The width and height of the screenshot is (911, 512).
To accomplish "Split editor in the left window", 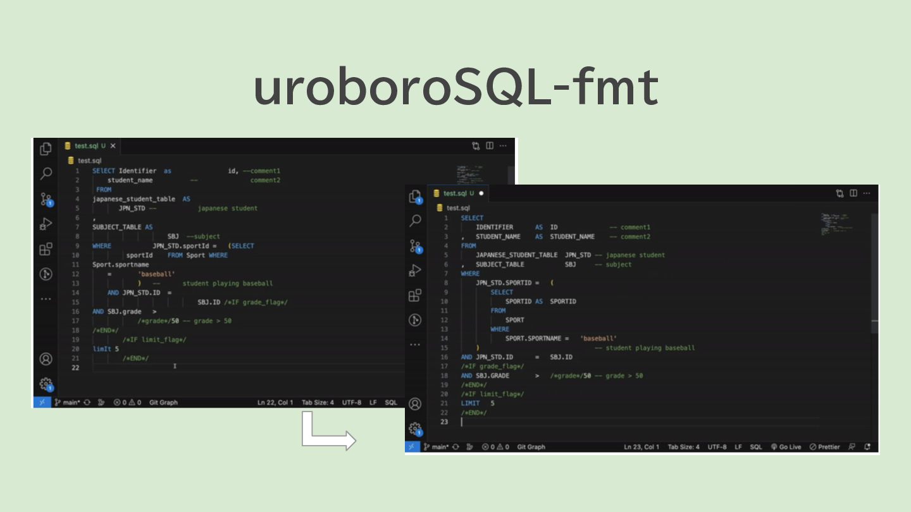I will (x=490, y=145).
